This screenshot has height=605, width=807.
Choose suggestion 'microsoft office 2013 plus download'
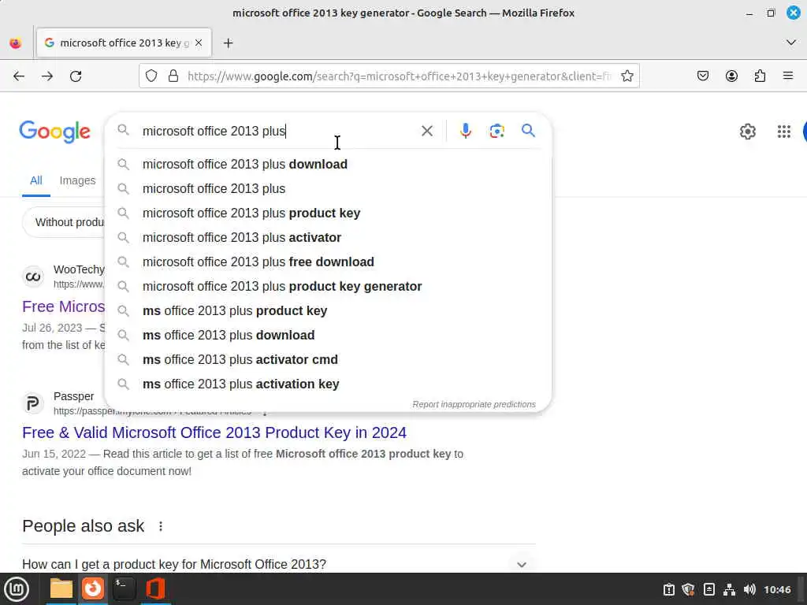coord(328,164)
